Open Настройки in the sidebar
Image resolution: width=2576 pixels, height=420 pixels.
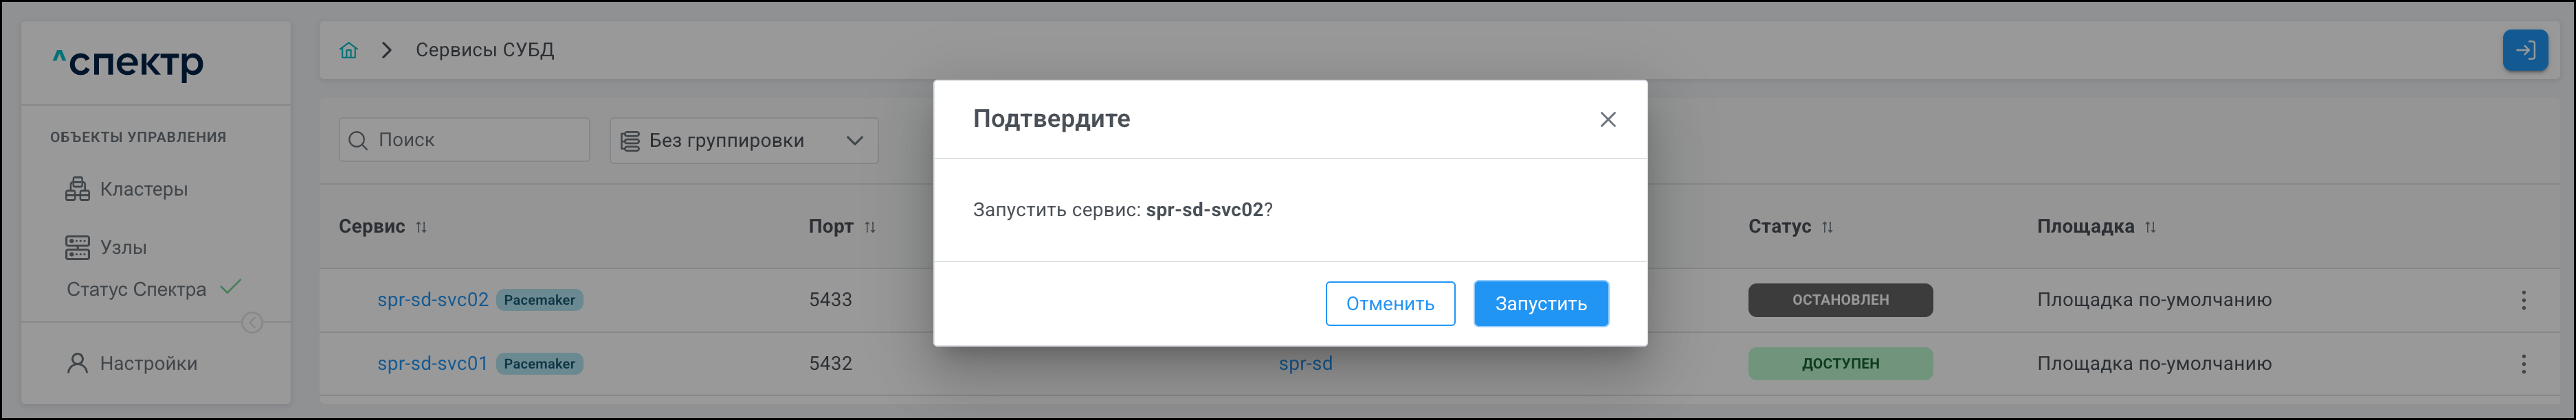[148, 364]
